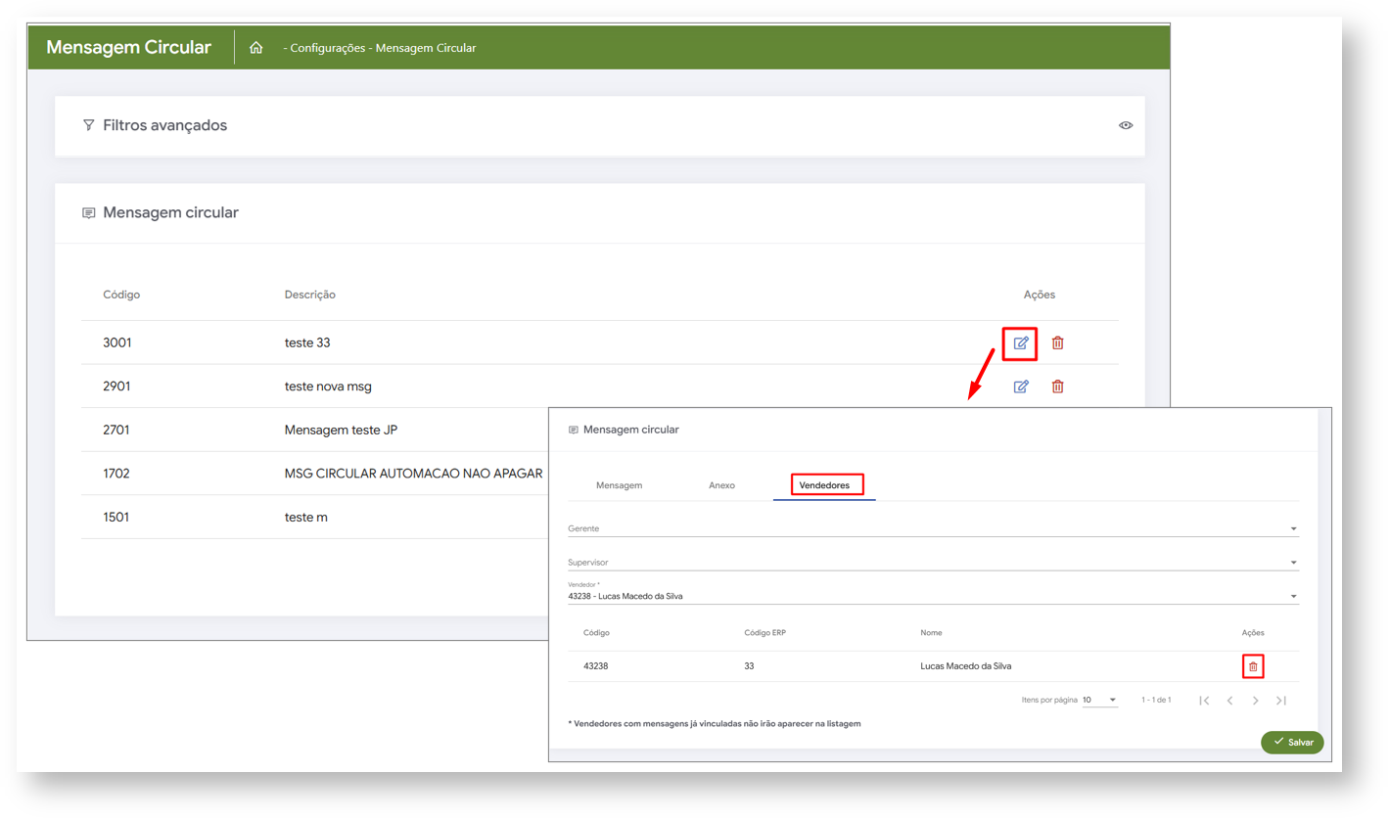Delete message 2901 with the trash icon

tap(1057, 387)
